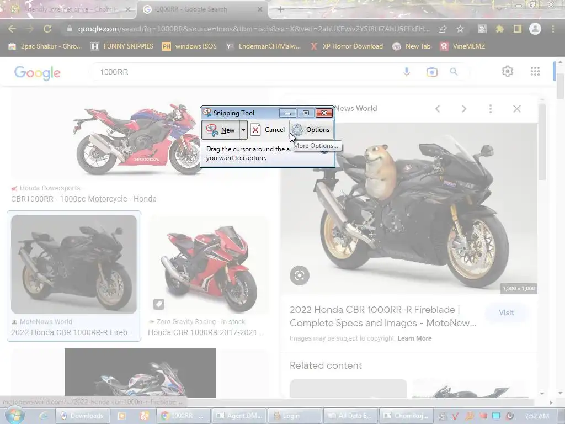Image resolution: width=565 pixels, height=424 pixels.
Task: Click the Visit button
Action: point(507,312)
